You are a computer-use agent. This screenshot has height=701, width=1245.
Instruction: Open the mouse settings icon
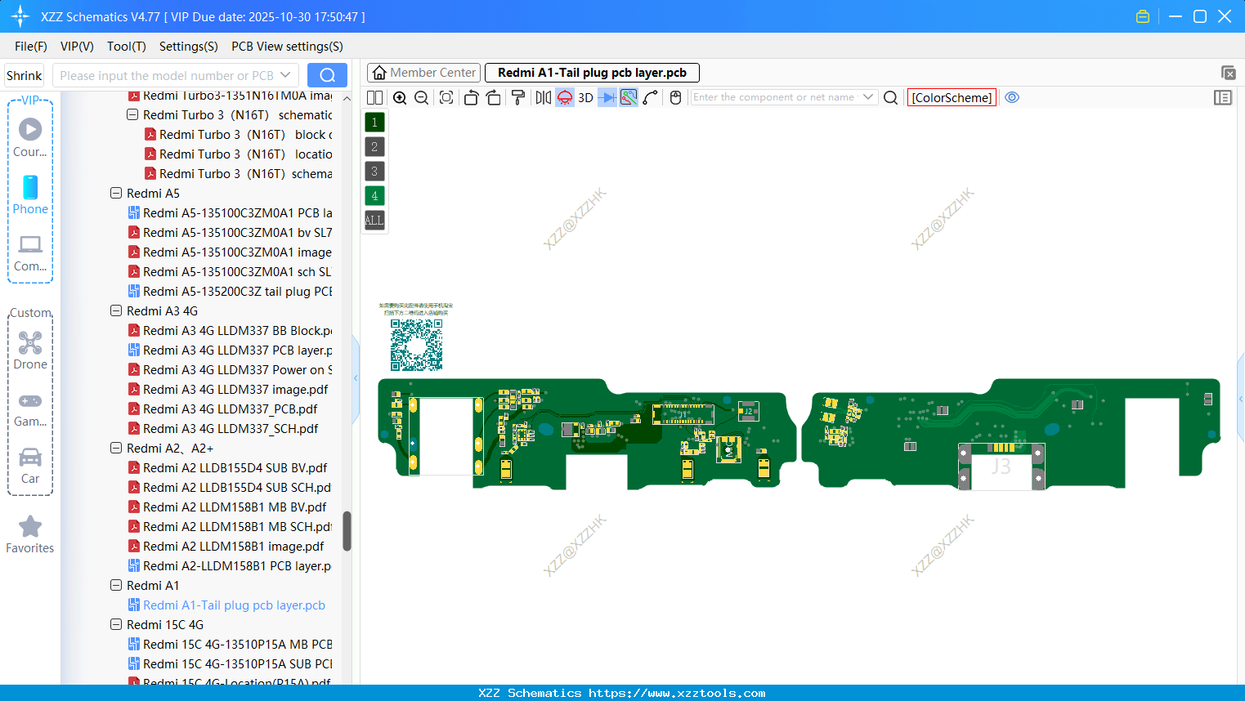(x=675, y=97)
